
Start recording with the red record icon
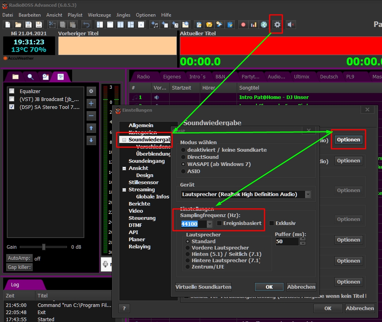[243, 25]
